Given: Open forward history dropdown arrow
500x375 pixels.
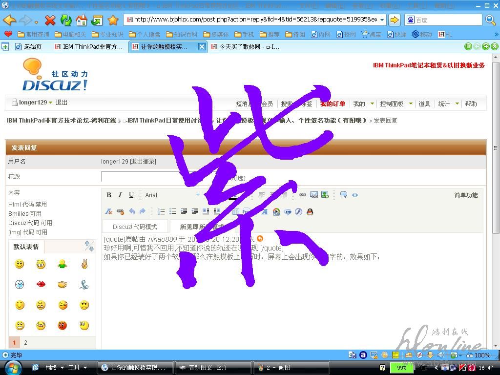Looking at the screenshot, I should pyautogui.click(x=36, y=22).
